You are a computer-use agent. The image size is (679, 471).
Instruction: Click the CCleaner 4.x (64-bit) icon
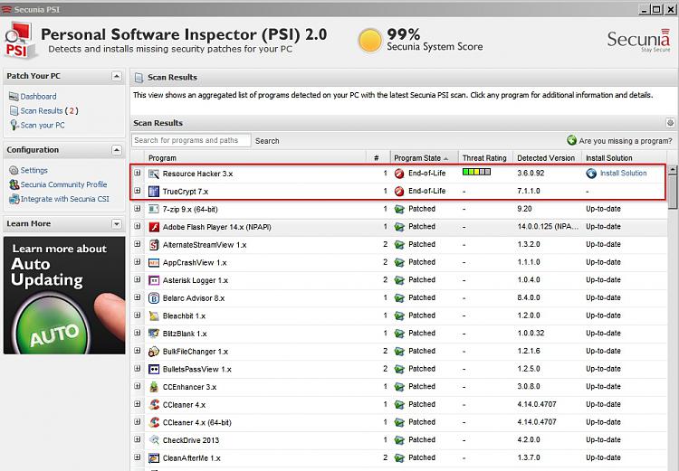coord(154,422)
